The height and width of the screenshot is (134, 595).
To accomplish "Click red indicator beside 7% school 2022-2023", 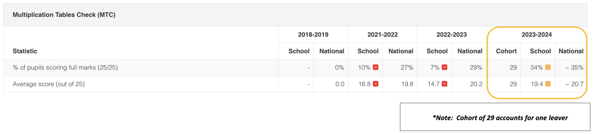I will pyautogui.click(x=444, y=67).
